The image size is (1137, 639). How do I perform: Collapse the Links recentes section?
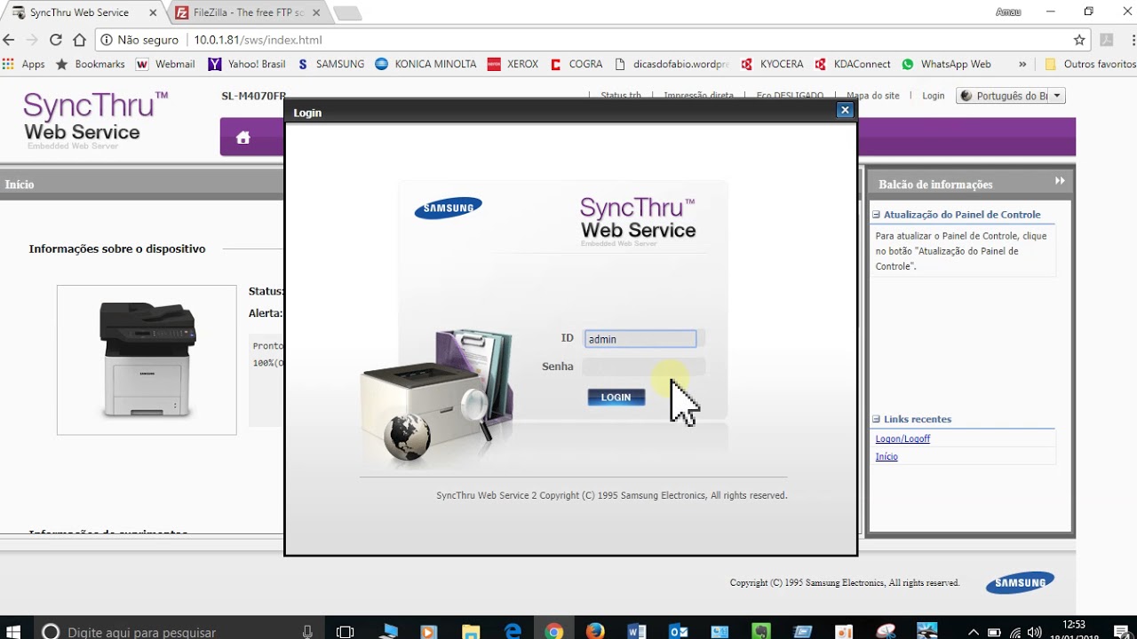pos(876,419)
